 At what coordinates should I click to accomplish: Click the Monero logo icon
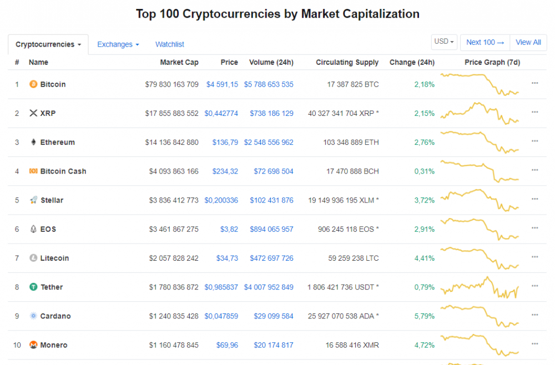(x=33, y=345)
